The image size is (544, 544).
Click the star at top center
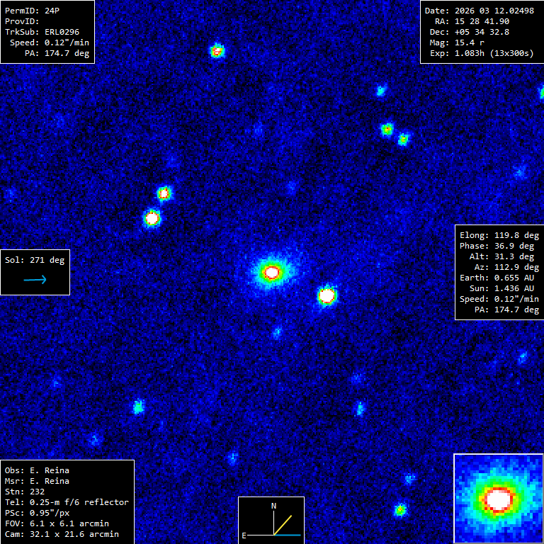click(217, 51)
